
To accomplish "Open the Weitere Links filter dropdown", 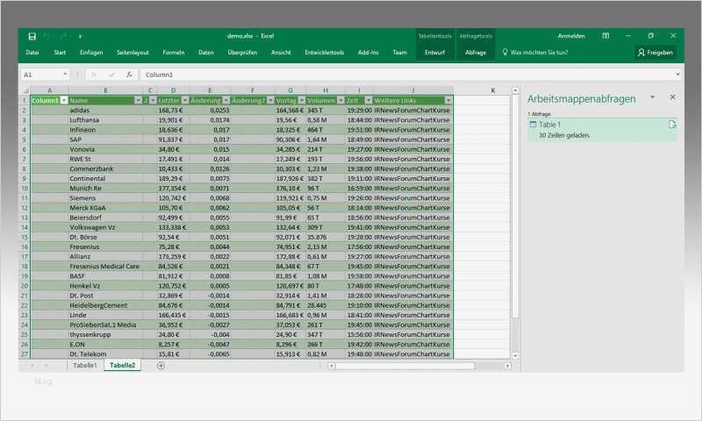I will tap(448, 100).
